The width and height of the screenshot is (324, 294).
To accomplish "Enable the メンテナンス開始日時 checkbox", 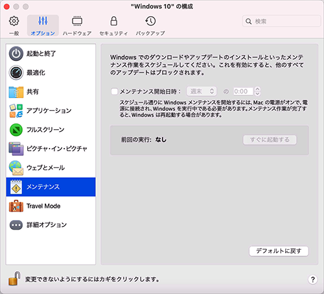I will point(114,92).
